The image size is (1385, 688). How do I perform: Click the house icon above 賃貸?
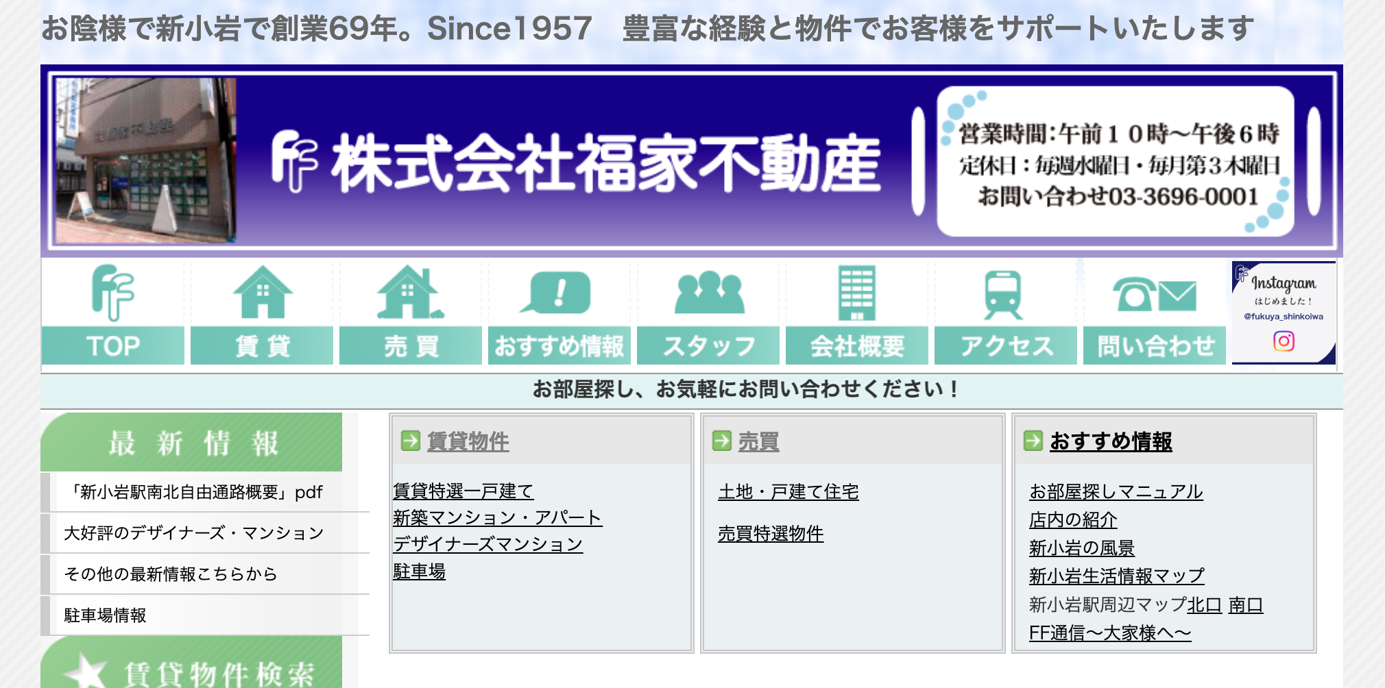tap(263, 293)
